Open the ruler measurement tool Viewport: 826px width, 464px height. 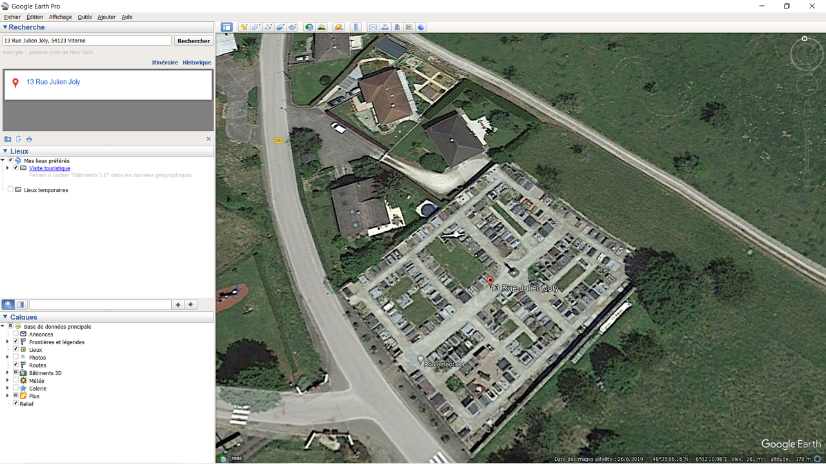(356, 27)
